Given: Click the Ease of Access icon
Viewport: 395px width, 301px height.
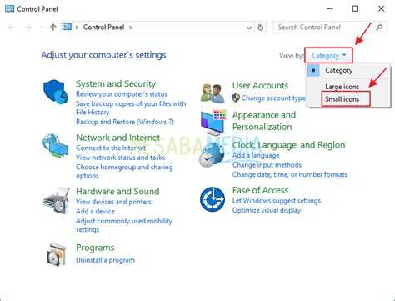Looking at the screenshot, I should pyautogui.click(x=212, y=199).
